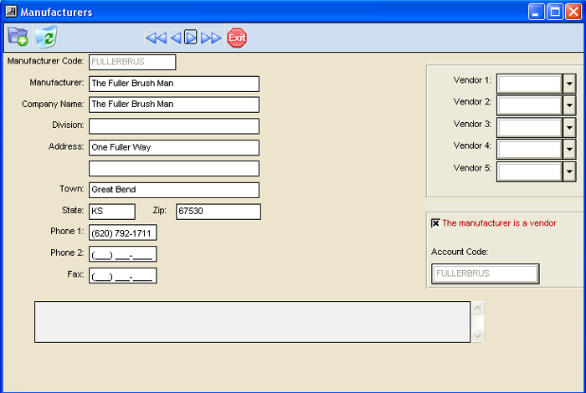Click inside the Vendor 1 combo box

(x=530, y=84)
